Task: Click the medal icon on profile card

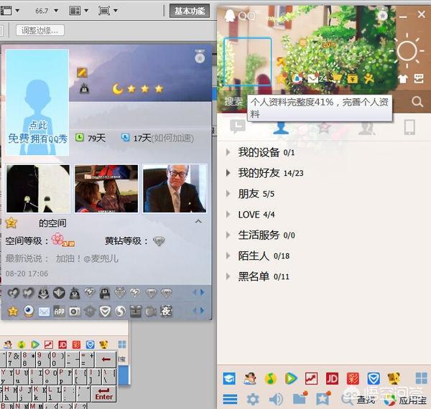Action: coord(200,57)
